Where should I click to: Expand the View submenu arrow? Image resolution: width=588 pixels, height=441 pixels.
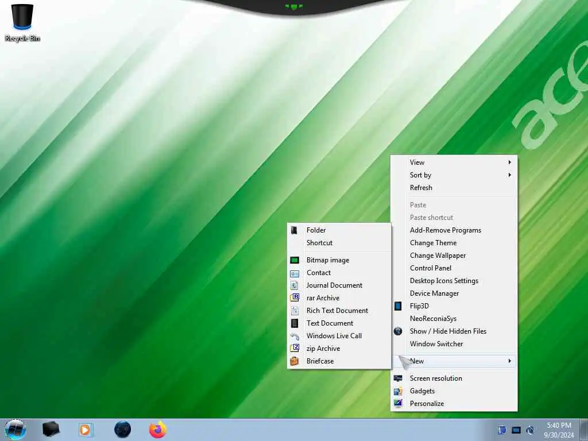click(x=510, y=163)
